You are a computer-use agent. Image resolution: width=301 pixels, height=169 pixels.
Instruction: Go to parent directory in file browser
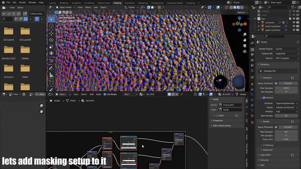14,14
